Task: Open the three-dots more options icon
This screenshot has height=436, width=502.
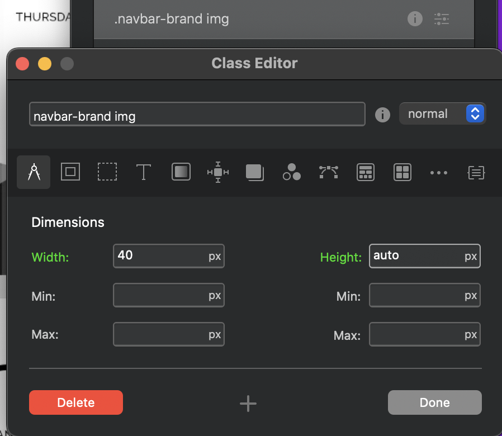Action: pos(439,173)
